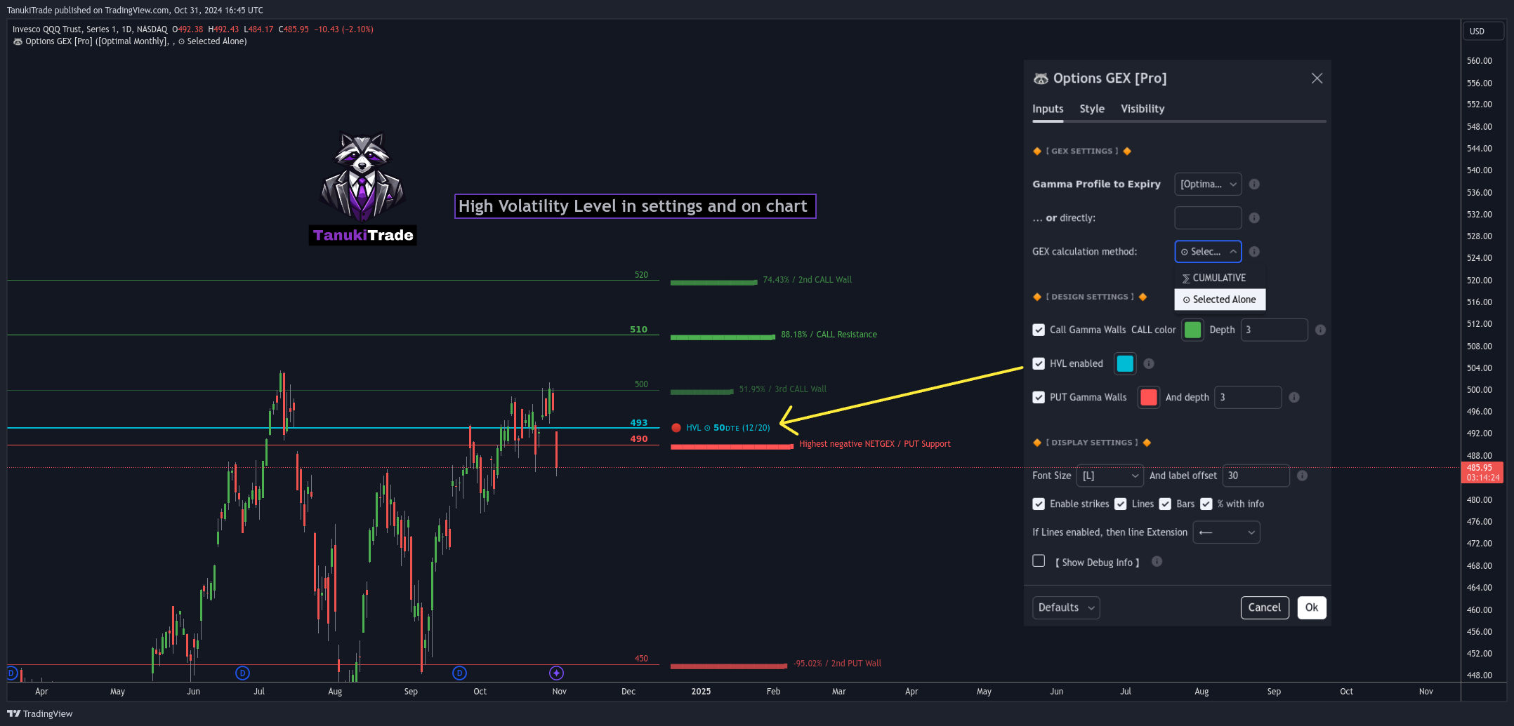The height and width of the screenshot is (726, 1514).
Task: Enable the Show Debug Info checkbox
Action: point(1039,560)
